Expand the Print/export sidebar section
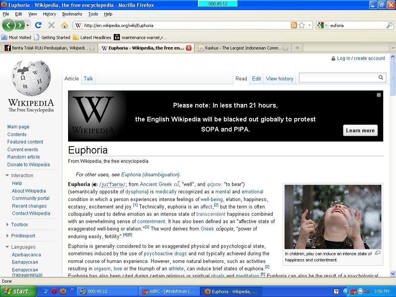Screen dimensions: 396x297 (x=7, y=236)
